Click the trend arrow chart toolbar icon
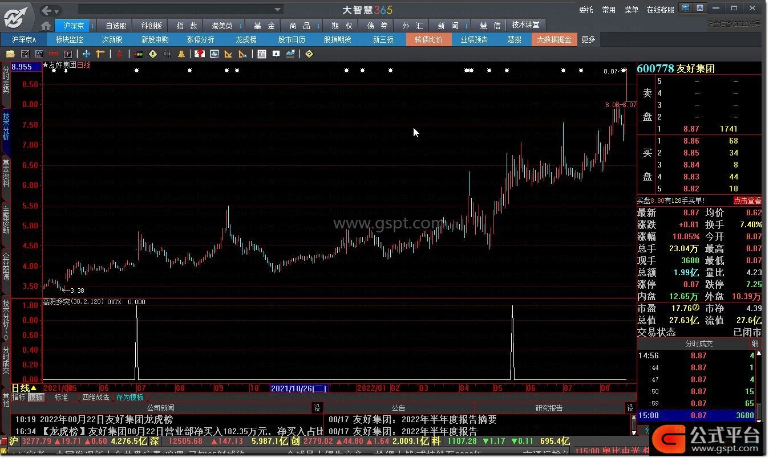 point(290,54)
